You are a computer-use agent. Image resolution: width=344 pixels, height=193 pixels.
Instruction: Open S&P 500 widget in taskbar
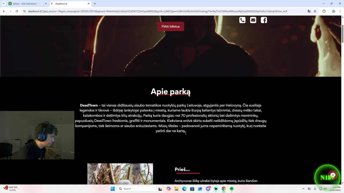[x=11, y=189]
